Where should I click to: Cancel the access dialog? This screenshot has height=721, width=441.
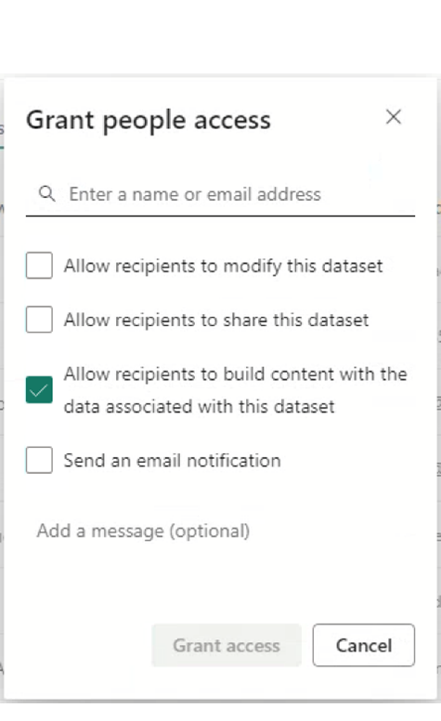(x=364, y=645)
